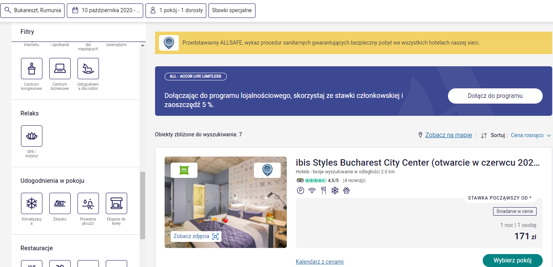Screen dimensions: 553x267
Task: Click the filters panel scrollbar thumb
Action: [x=143, y=205]
